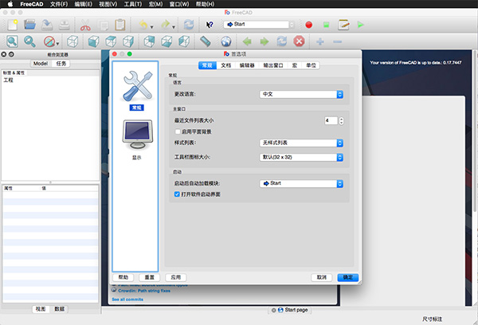Open the See all commits link
Image resolution: width=478 pixels, height=325 pixels.
(127, 300)
